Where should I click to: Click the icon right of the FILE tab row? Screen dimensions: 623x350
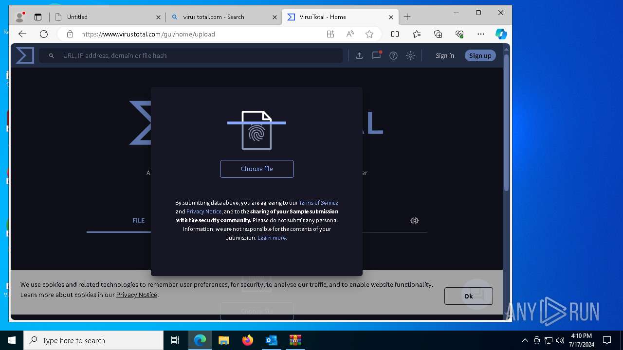(414, 221)
